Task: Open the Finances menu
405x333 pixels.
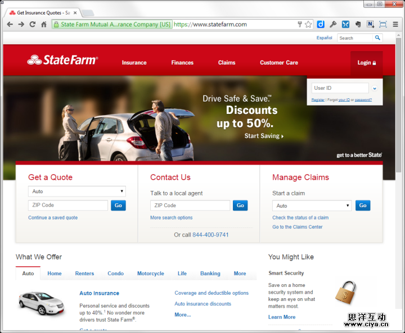Action: (182, 63)
